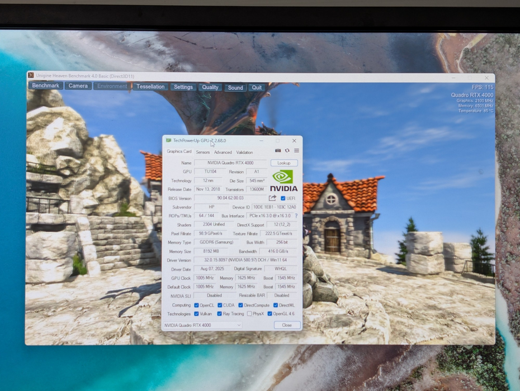Click the Die Size 545 mm² value
This screenshot has width=520, height=391.
pyautogui.click(x=257, y=180)
